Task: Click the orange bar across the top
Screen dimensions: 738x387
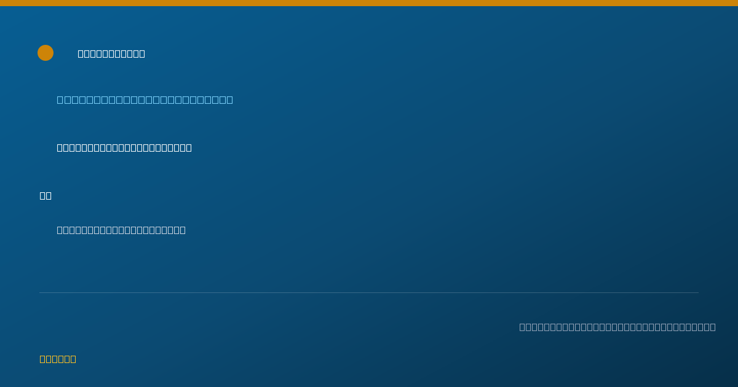Action: point(369,3)
